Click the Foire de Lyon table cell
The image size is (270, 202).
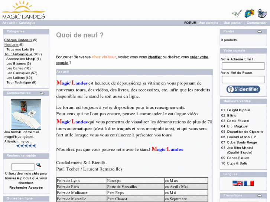click(82, 181)
